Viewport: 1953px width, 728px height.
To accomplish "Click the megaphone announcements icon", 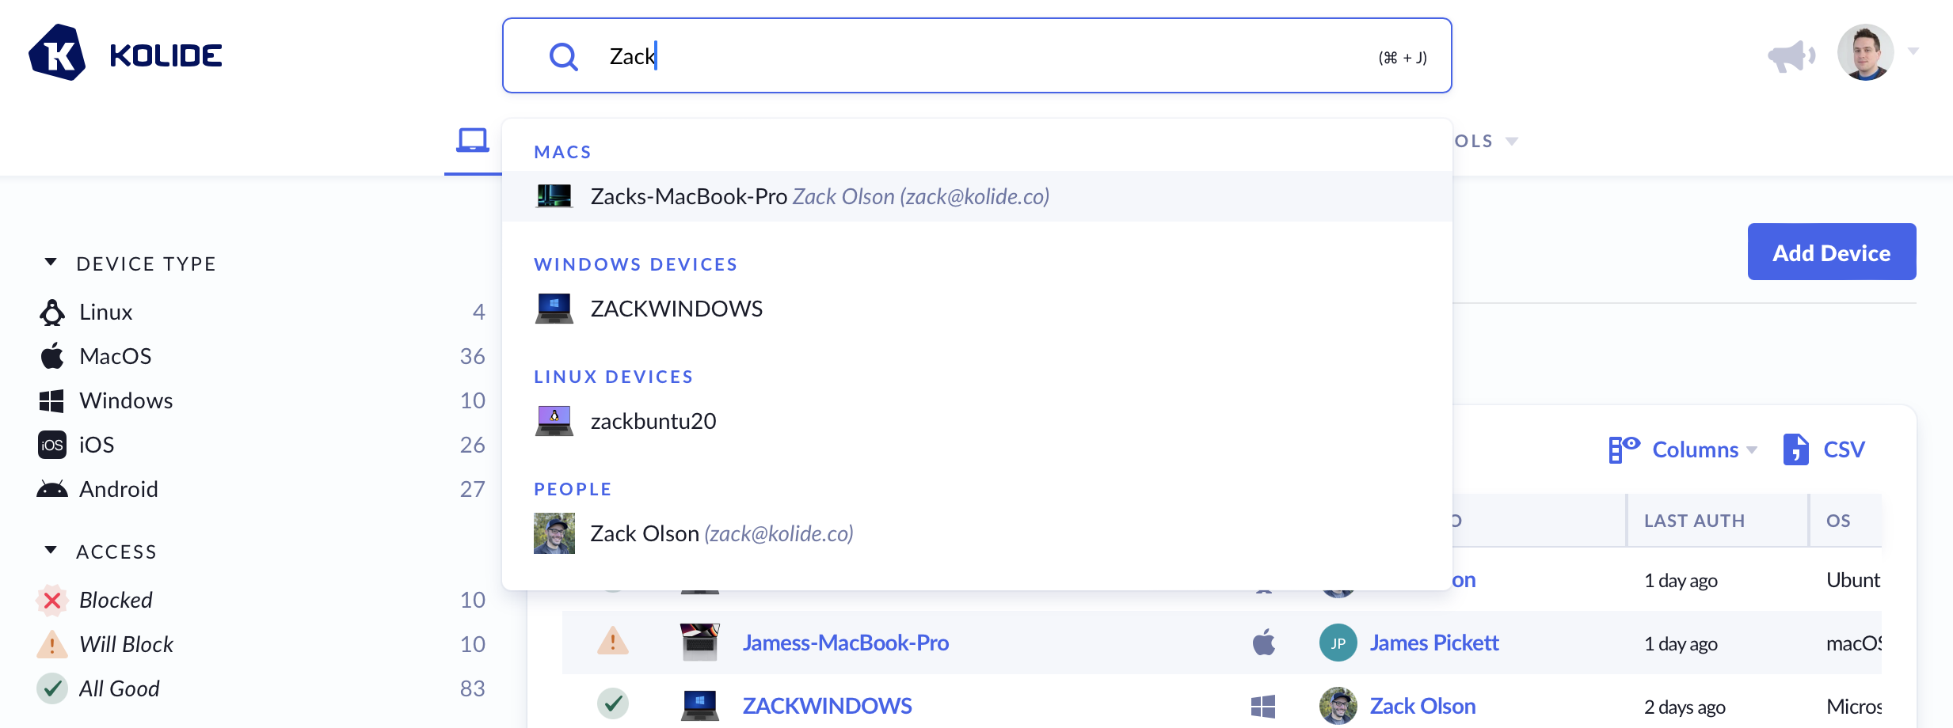I will pos(1790,56).
